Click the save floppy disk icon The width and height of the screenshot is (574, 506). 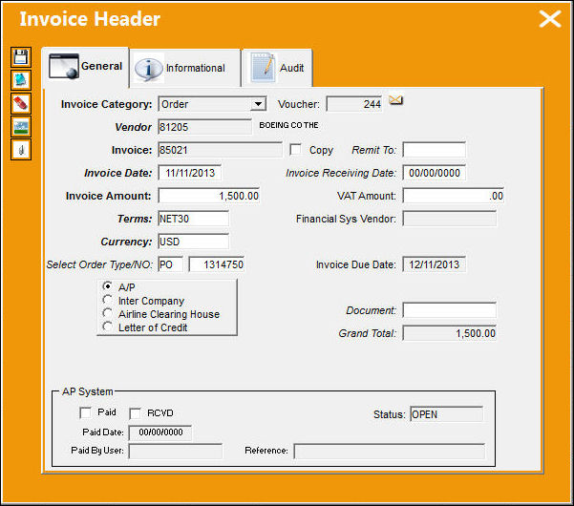[x=21, y=57]
